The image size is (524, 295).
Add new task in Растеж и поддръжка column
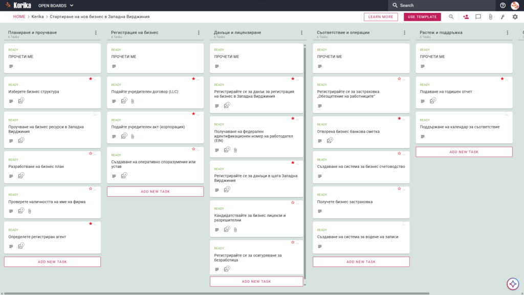coord(464,152)
